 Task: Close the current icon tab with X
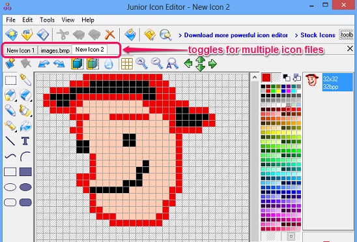pyautogui.click(x=350, y=48)
